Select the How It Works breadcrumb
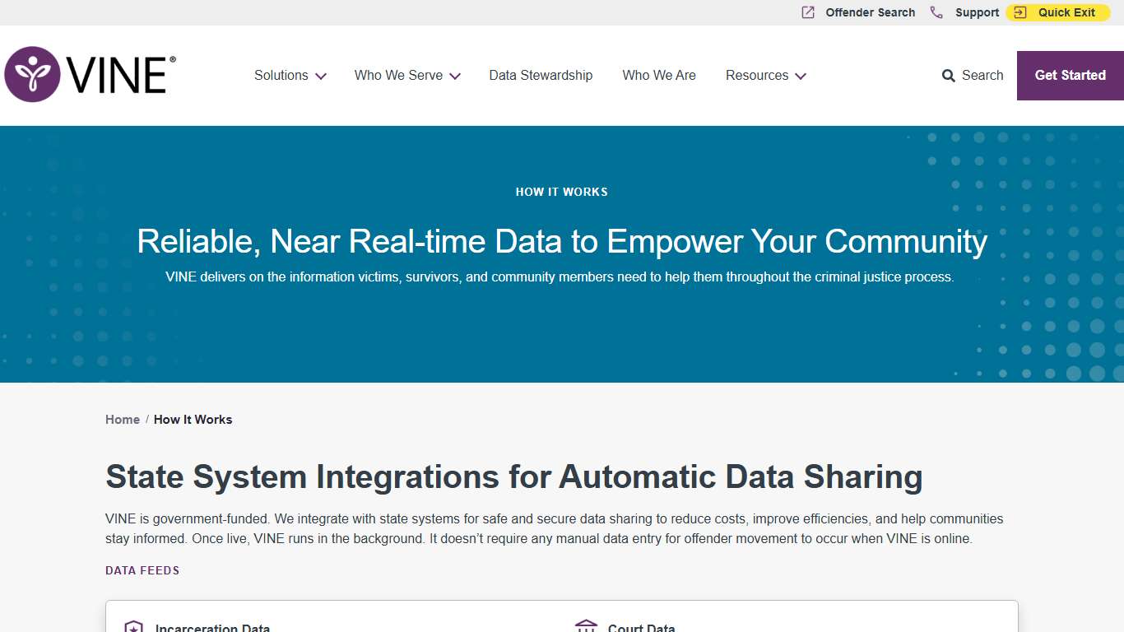Image resolution: width=1124 pixels, height=632 pixels. (193, 419)
